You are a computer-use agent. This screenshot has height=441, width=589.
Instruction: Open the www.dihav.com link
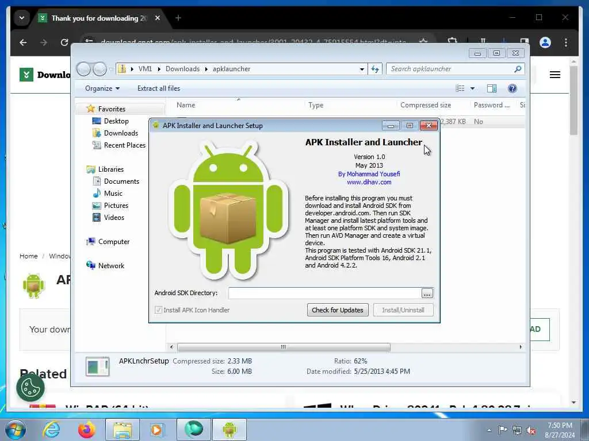point(369,182)
